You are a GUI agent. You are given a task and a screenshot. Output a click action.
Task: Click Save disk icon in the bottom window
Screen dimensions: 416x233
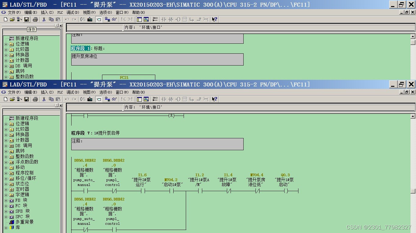tap(26, 99)
